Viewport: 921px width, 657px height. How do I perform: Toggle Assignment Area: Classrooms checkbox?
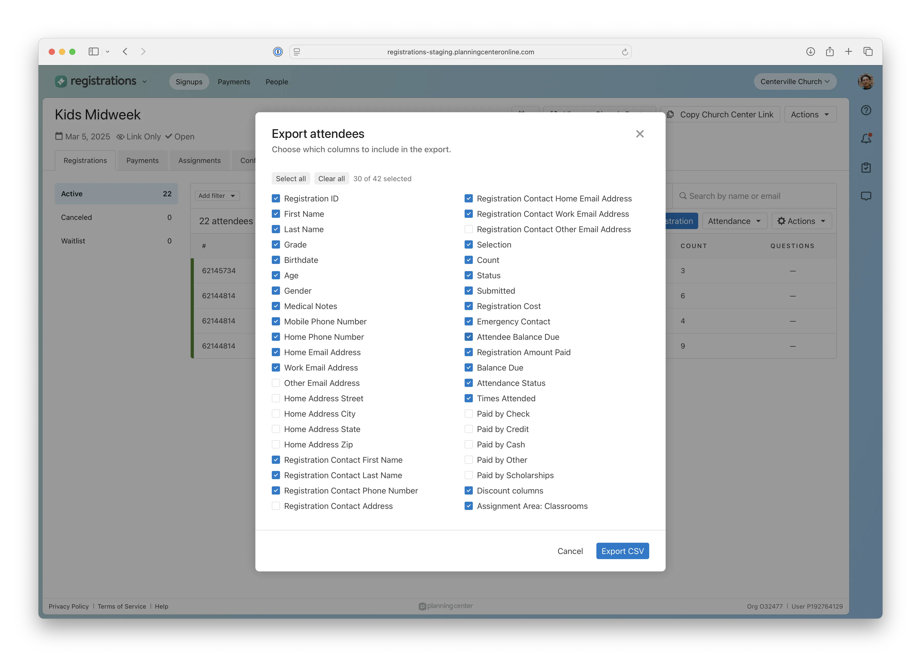[468, 506]
